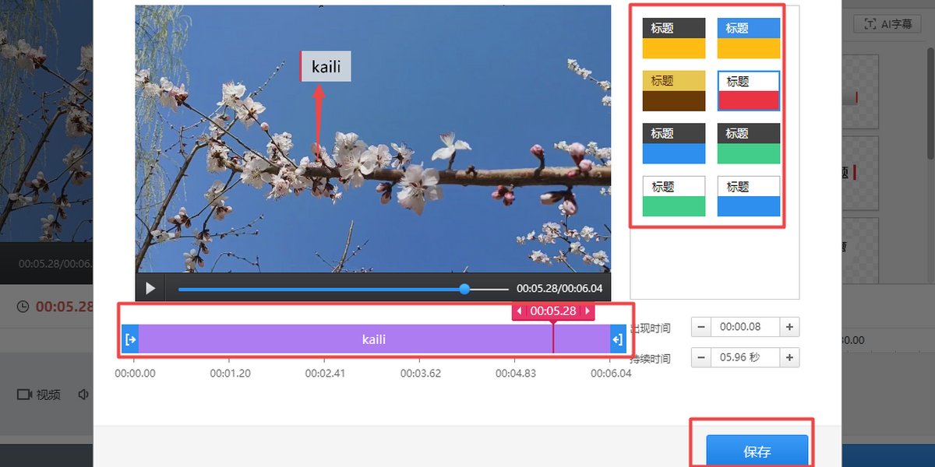Click the 出现时间 field showing 00:00.08
Image resolution: width=935 pixels, height=467 pixels.
click(745, 328)
